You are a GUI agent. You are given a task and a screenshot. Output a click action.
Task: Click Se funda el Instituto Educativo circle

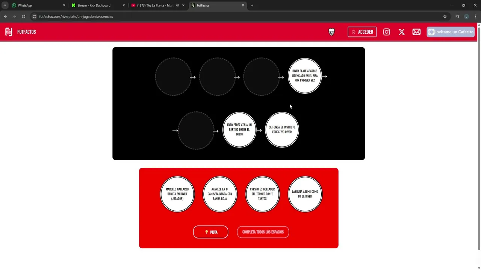(282, 129)
